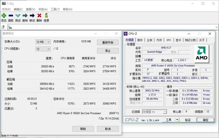Image resolution: width=219 pixels, height=138 pixels.
Task: Click the blue Extract (提取) minus icon
Action: 11,15
